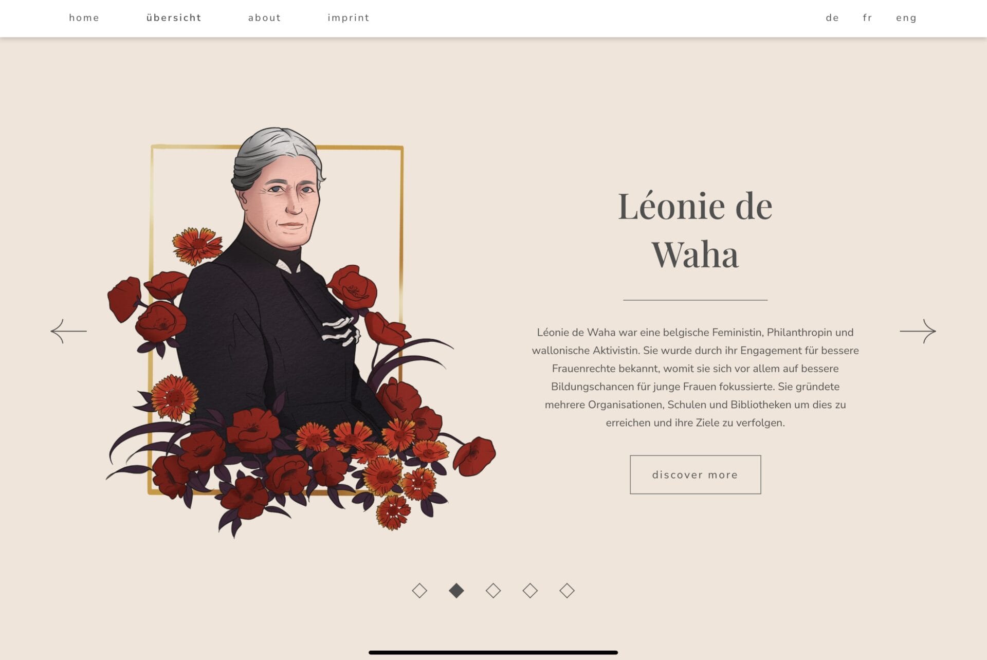Click the divider line under the title

pyautogui.click(x=695, y=300)
